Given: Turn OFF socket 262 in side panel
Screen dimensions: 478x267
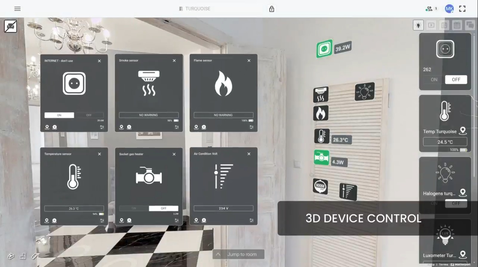Looking at the screenshot, I should pyautogui.click(x=456, y=80).
